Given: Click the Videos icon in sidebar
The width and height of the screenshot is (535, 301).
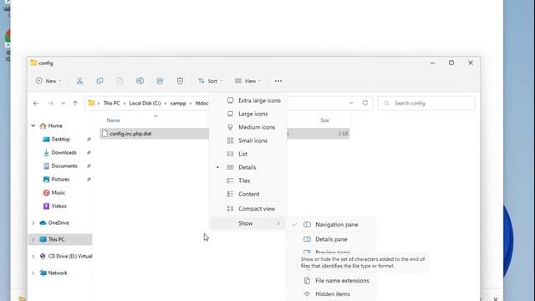Looking at the screenshot, I should pos(47,207).
